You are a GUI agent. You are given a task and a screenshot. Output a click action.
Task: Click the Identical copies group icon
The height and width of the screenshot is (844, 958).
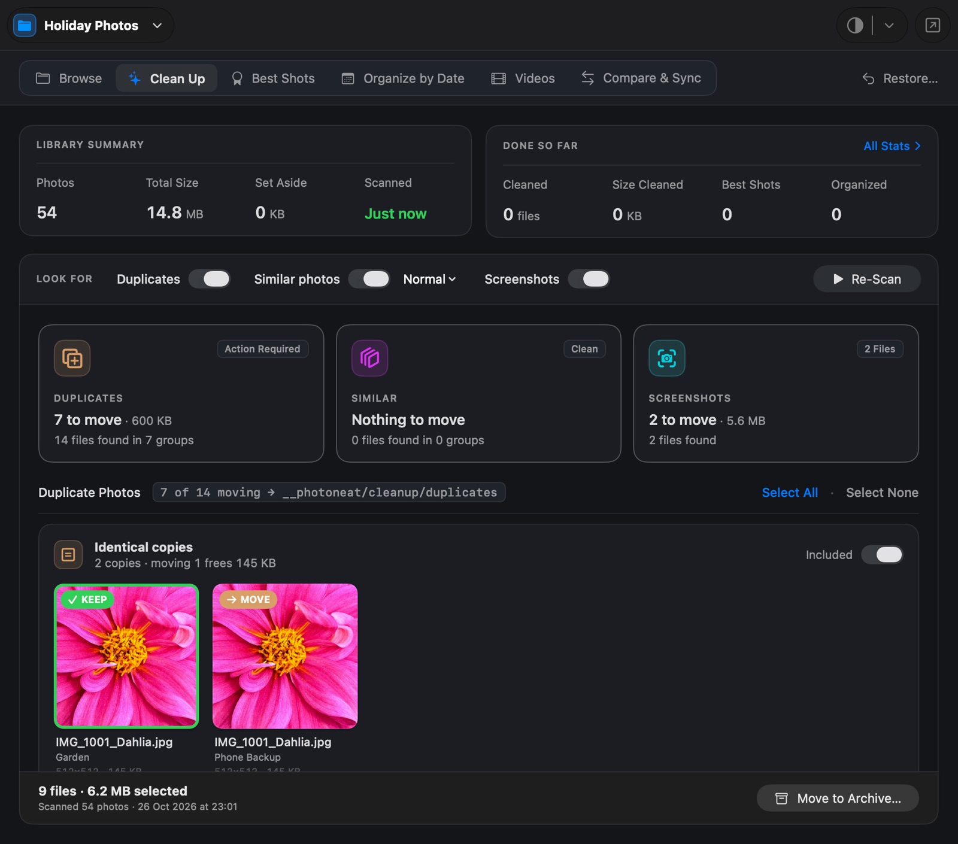point(68,554)
